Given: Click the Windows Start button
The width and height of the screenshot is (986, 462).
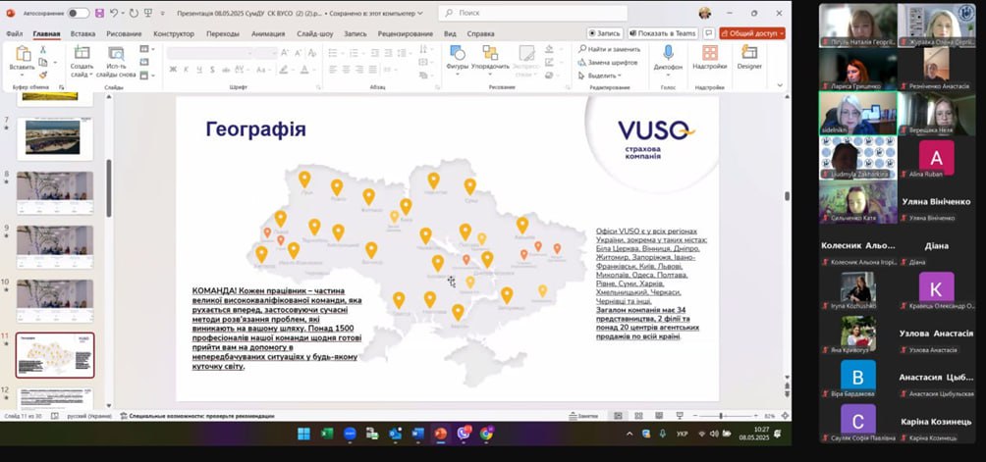Looking at the screenshot, I should (x=303, y=434).
